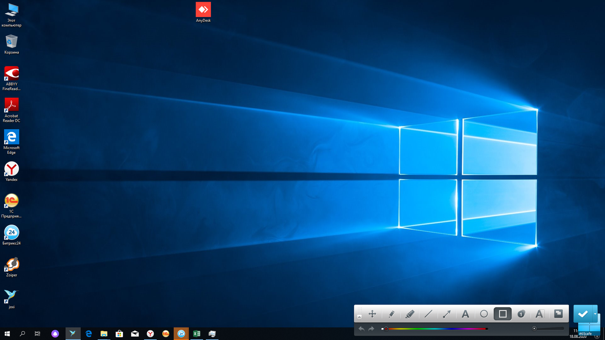This screenshot has width=605, height=340.
Task: Open Task View in the taskbar
Action: coord(37,334)
